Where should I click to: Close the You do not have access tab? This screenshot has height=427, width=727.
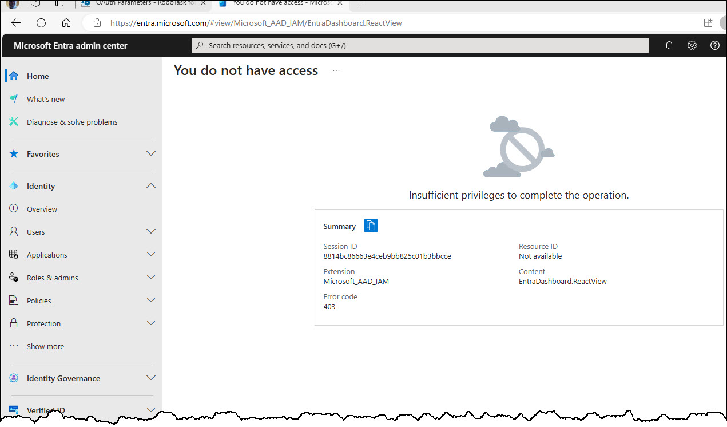pos(340,3)
